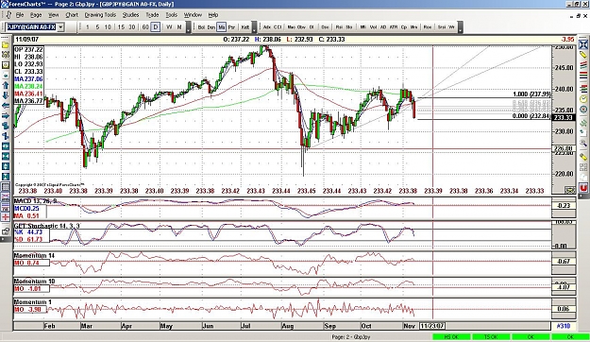Add Parabolic SAR (Psr) study
This screenshot has width=590, height=342.
click(x=231, y=27)
